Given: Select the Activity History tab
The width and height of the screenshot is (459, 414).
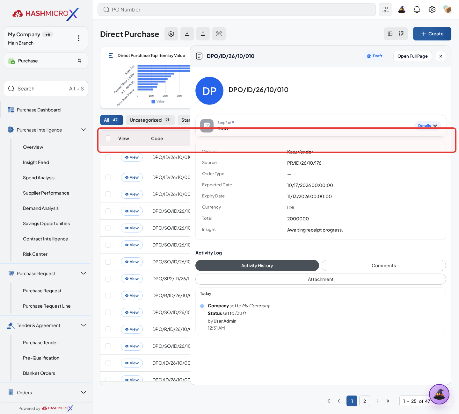Looking at the screenshot, I should 257,266.
